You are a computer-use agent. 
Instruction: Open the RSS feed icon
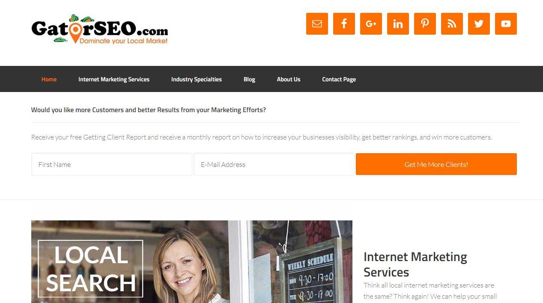click(x=452, y=24)
